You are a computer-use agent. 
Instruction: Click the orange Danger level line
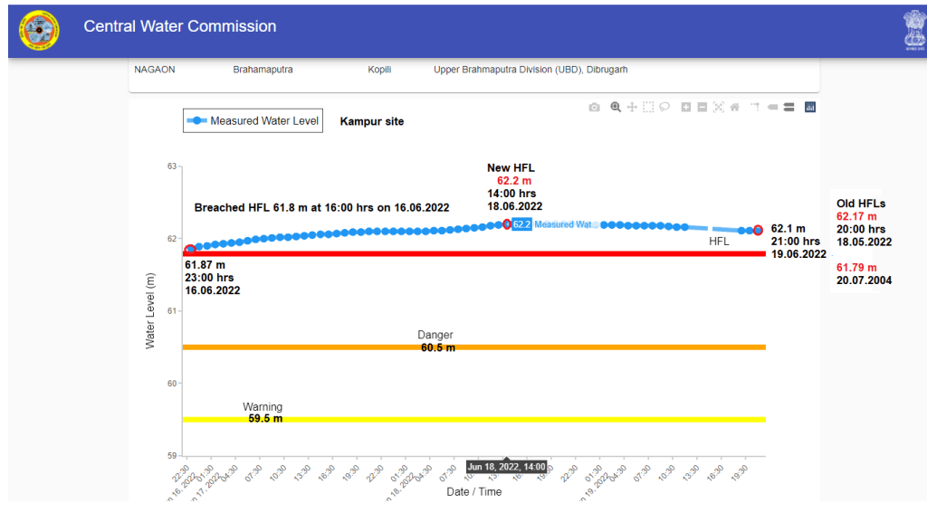[x=588, y=347]
